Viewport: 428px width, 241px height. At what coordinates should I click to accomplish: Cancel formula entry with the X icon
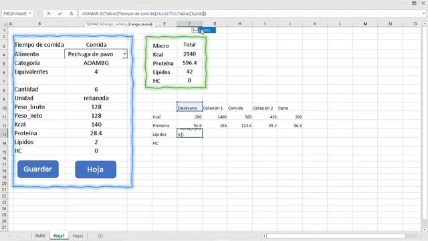pos(49,13)
